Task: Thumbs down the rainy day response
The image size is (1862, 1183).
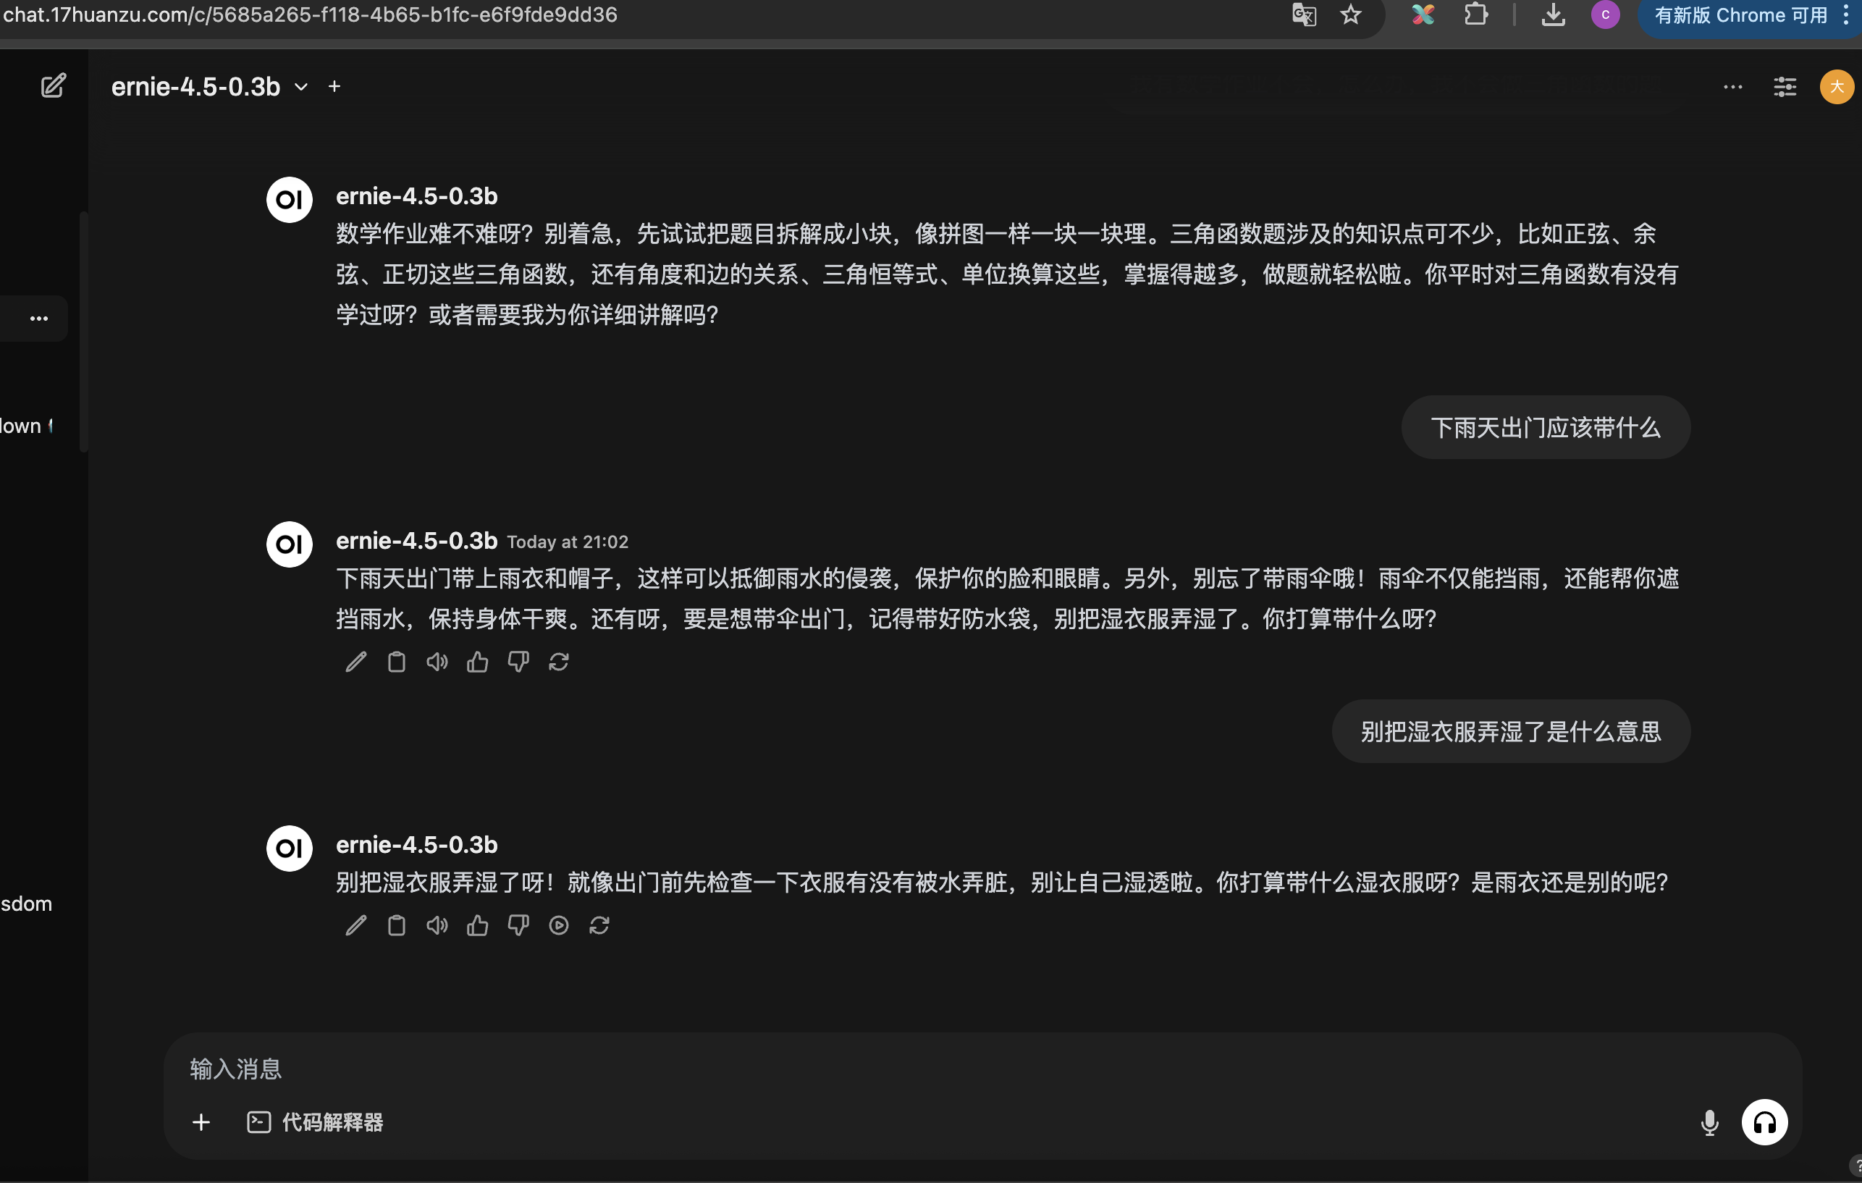Action: tap(518, 662)
